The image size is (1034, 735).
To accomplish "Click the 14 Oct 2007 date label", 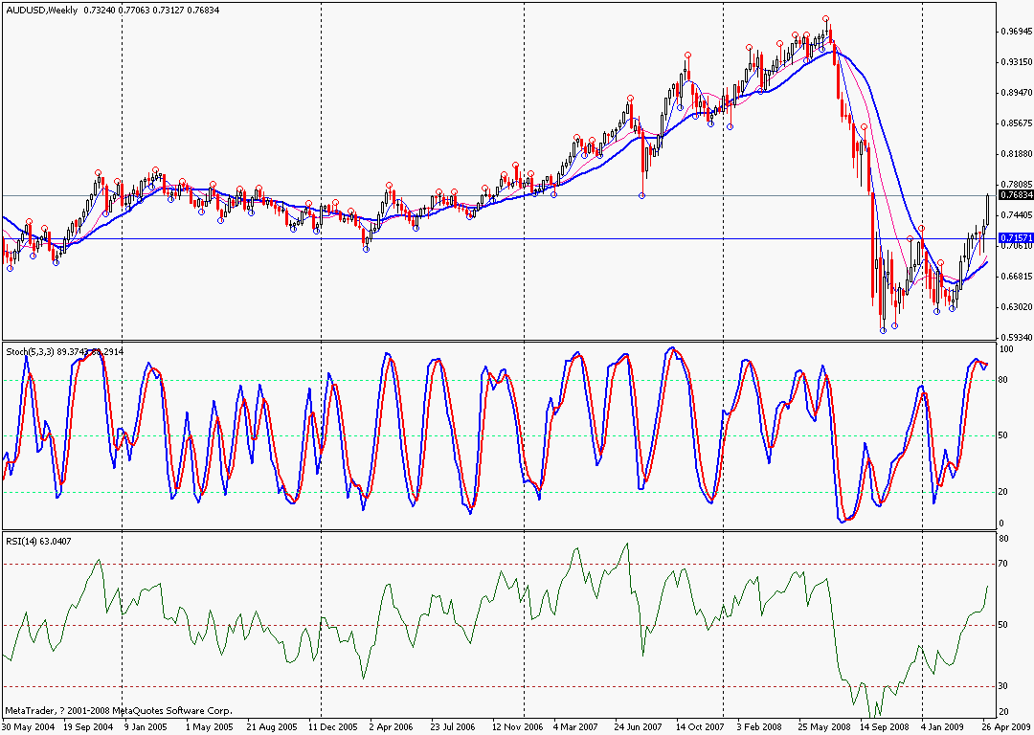I will click(700, 727).
